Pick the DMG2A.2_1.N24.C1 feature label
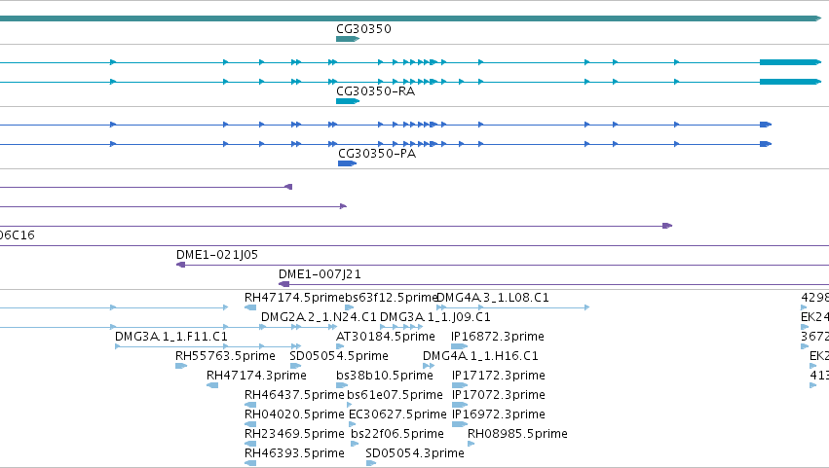The height and width of the screenshot is (468, 829). (319, 317)
